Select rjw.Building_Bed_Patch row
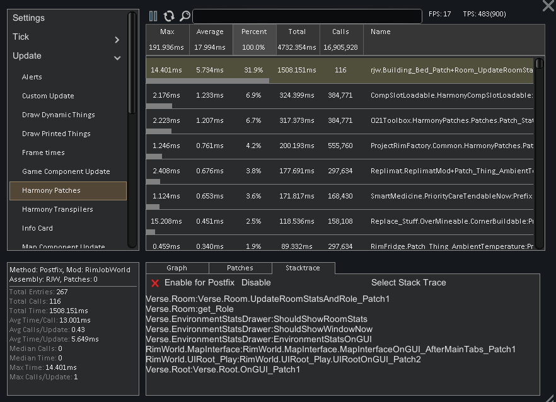The image size is (556, 402). pos(339,71)
